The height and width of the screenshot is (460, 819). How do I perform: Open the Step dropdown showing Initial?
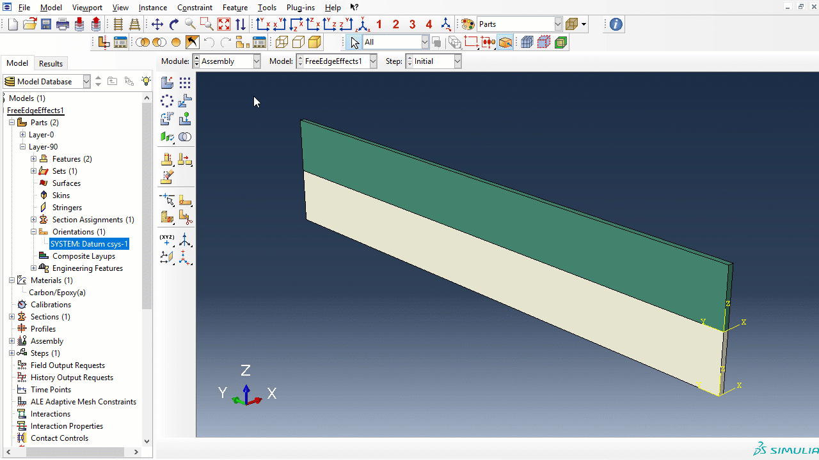433,61
